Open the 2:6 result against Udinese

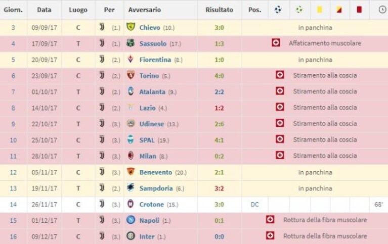click(x=219, y=124)
